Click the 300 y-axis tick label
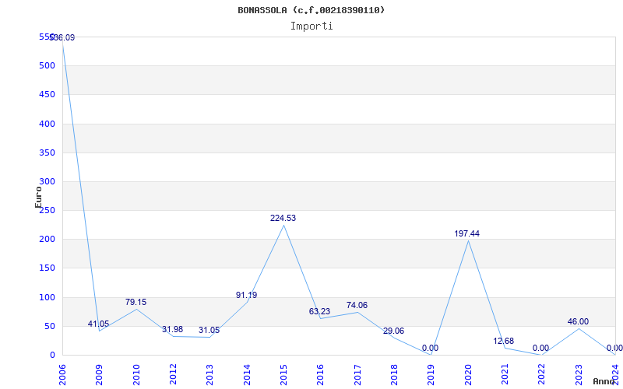The height and width of the screenshot is (389, 623). (x=47, y=182)
